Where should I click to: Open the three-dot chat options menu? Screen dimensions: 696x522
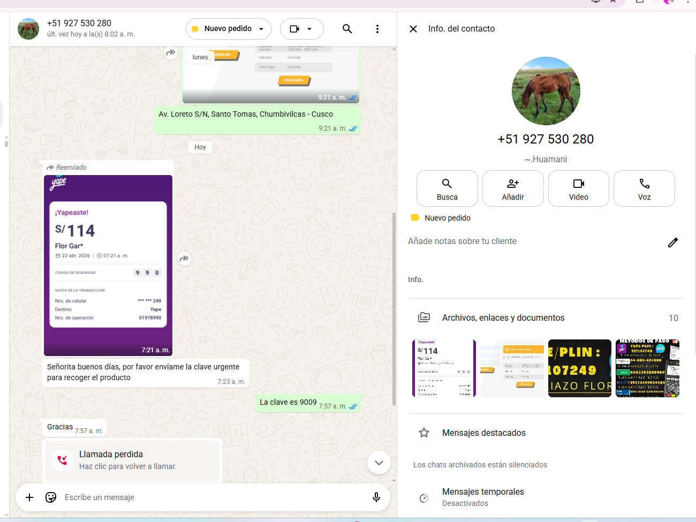click(377, 29)
